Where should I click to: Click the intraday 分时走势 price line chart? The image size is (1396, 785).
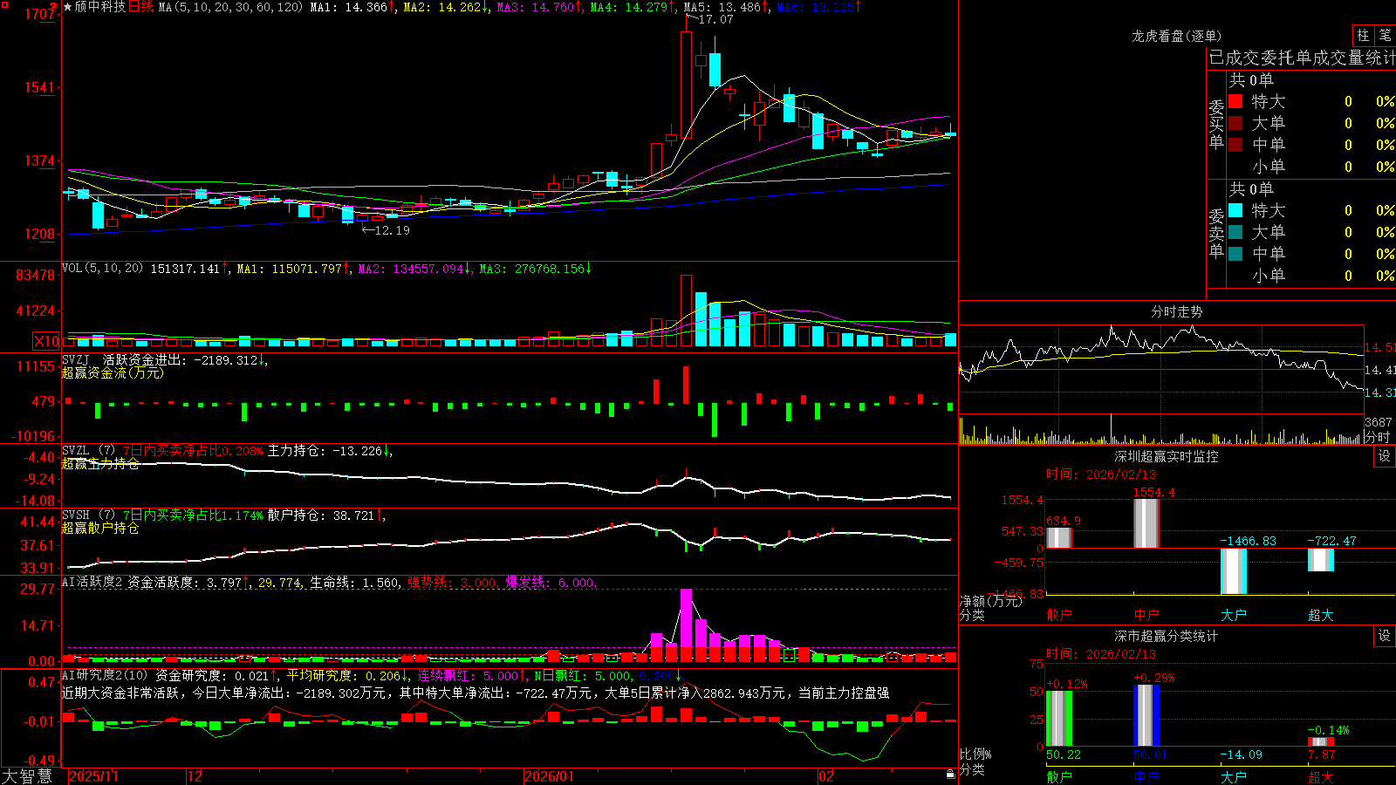tap(1161, 368)
